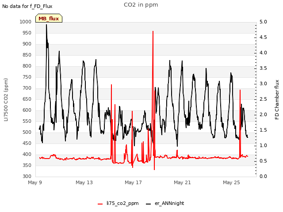
Task: Click the 650 left axis label
Action: coord(27,99)
